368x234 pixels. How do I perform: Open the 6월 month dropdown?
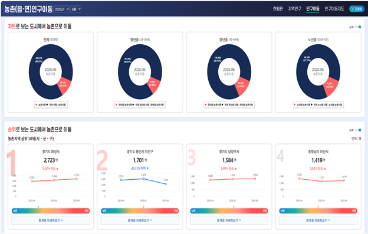click(76, 9)
